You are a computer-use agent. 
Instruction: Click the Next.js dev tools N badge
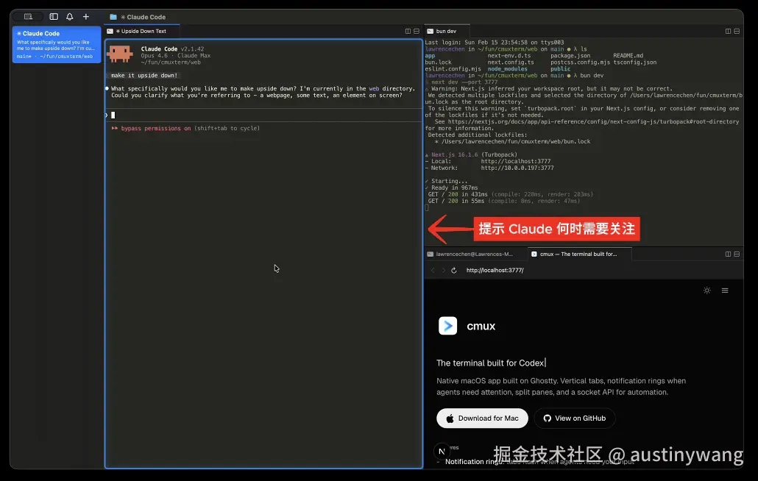point(442,452)
